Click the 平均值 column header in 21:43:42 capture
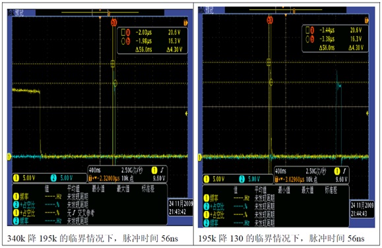 (73, 189)
